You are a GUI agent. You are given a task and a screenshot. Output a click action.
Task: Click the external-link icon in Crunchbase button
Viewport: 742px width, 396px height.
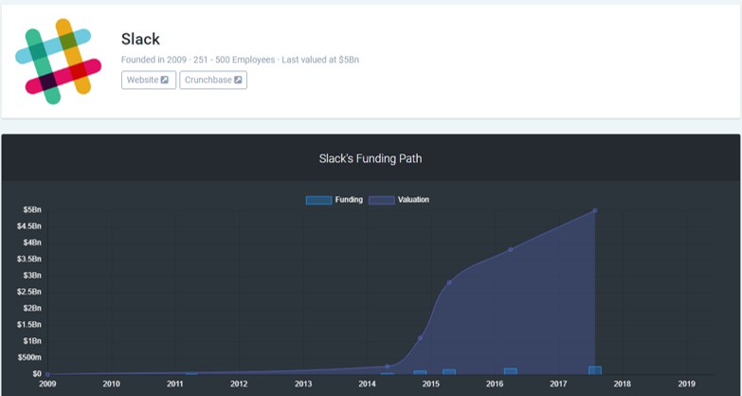click(x=238, y=80)
